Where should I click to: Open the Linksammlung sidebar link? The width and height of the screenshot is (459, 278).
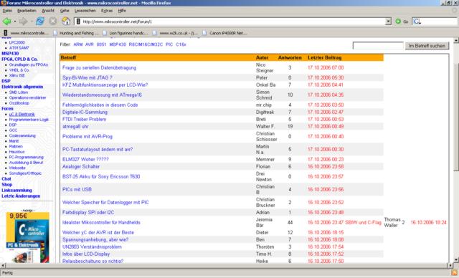[16, 191]
